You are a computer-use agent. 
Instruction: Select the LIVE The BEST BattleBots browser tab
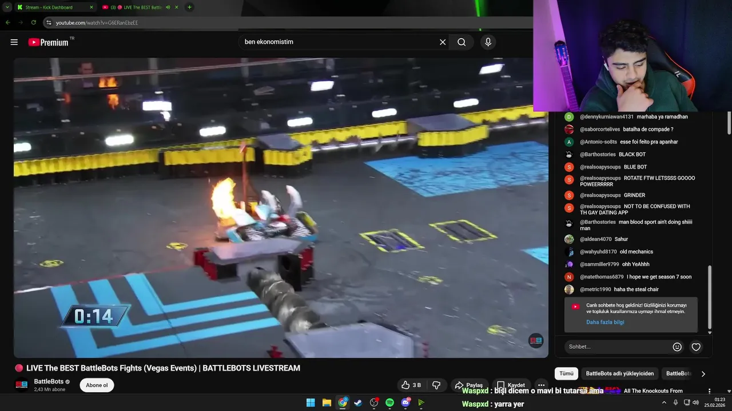tap(140, 7)
